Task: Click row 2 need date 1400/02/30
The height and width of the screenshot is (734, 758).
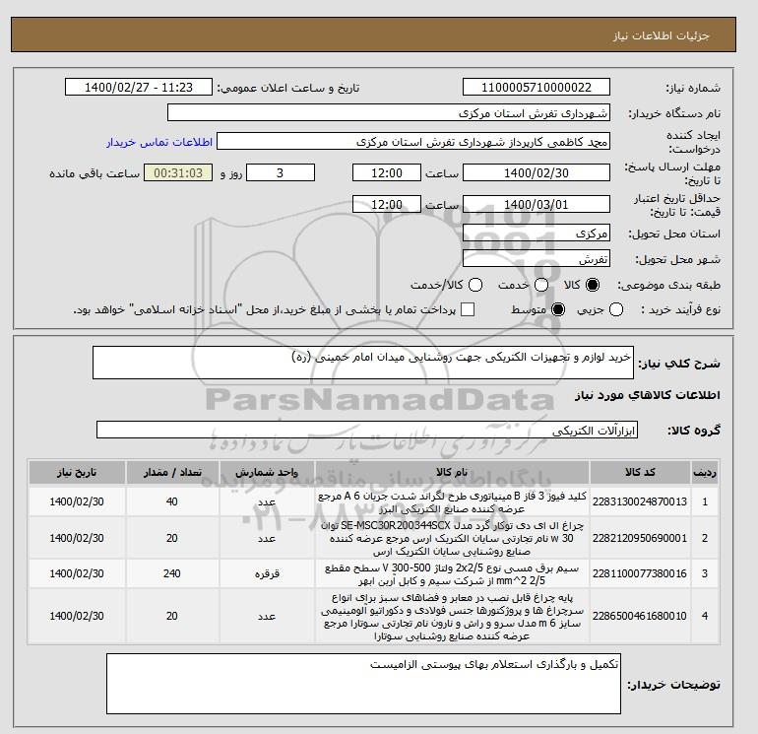Action: 77,538
